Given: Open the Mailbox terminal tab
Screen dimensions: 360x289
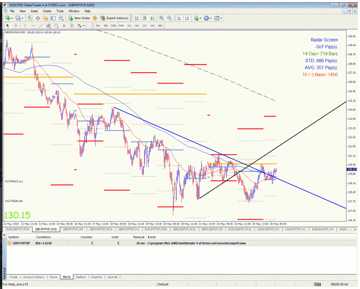Looking at the screenshot, I should point(81,277).
